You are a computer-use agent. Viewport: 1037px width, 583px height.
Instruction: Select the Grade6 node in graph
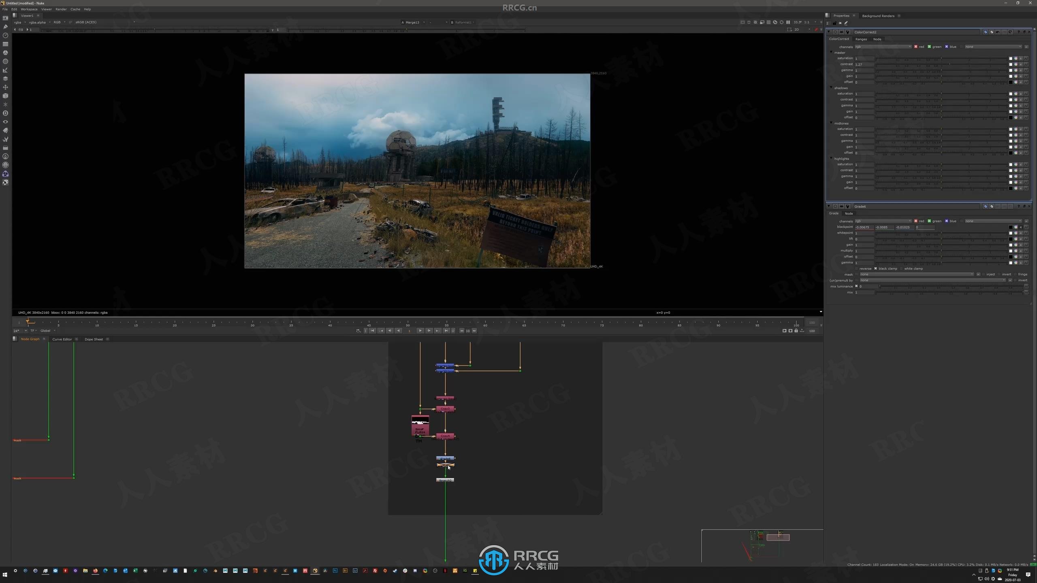[445, 458]
